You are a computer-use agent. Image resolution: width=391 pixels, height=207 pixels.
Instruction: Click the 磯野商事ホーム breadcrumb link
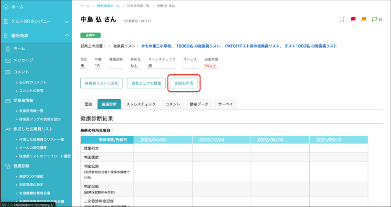pos(108,6)
